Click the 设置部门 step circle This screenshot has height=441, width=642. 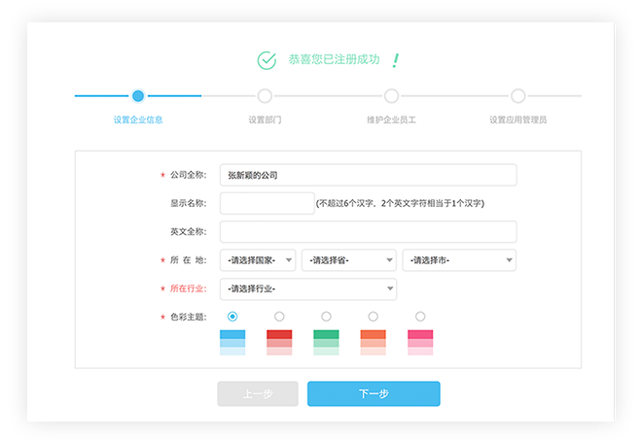(x=265, y=95)
